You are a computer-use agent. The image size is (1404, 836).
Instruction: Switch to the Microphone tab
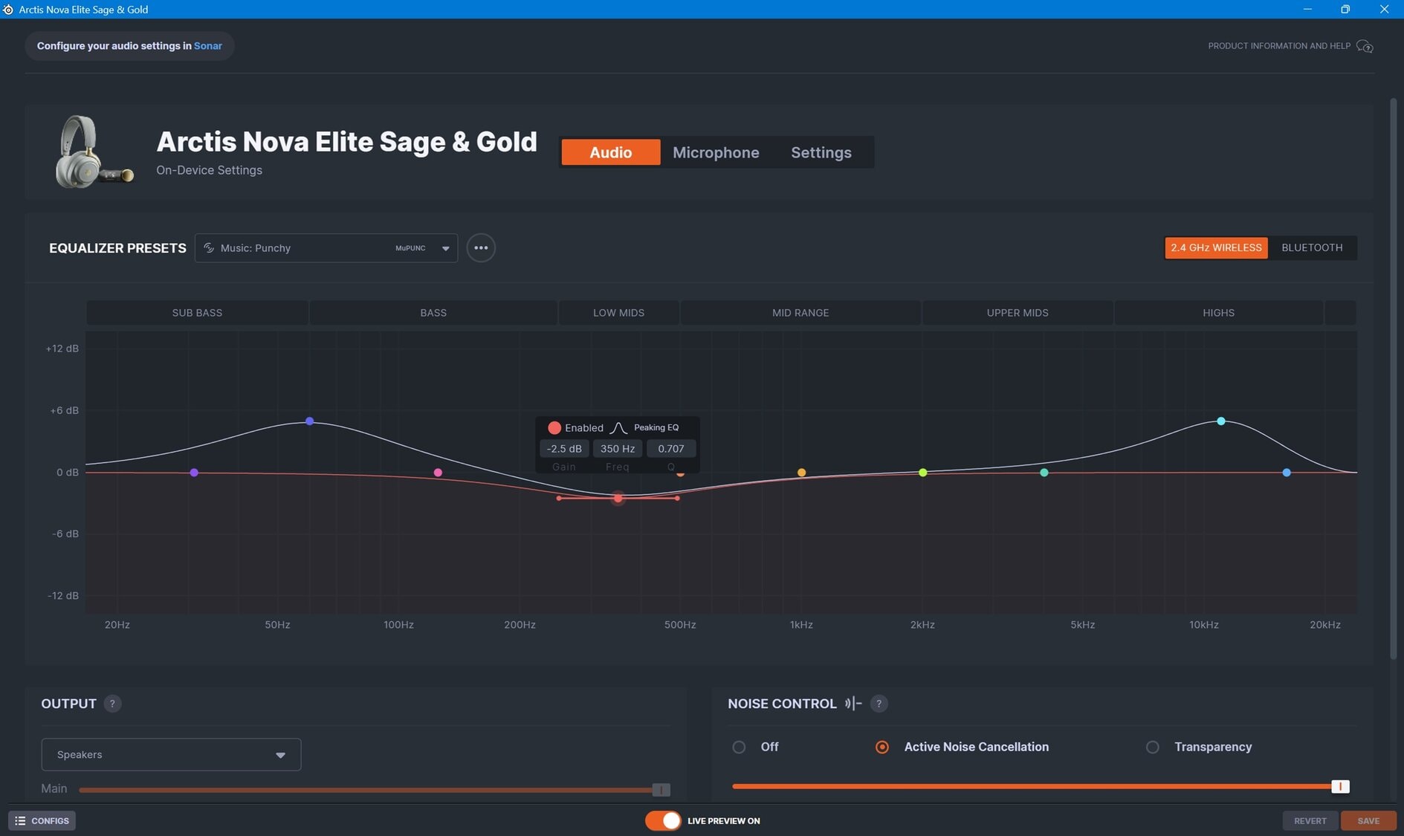coord(716,152)
